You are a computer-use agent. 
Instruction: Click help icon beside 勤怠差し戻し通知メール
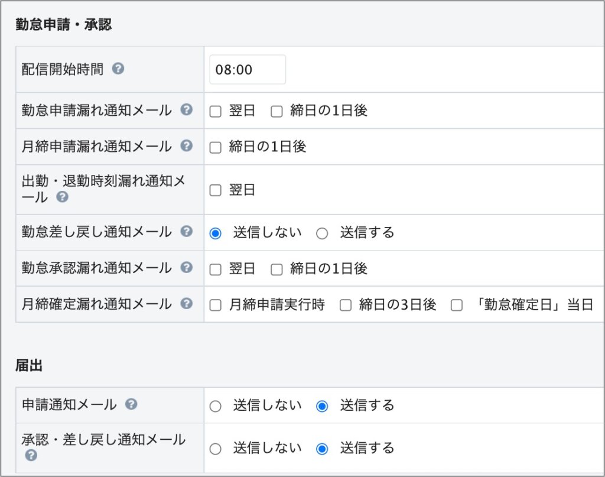[x=186, y=232]
